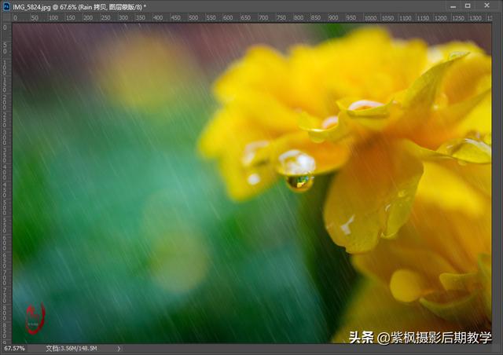This screenshot has width=503, height=355.
Task: Click the 头条 watermark text on the image
Action: (x=361, y=337)
